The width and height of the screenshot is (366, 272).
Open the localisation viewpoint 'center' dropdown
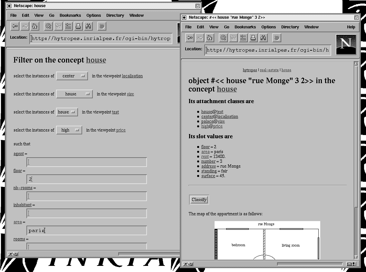pyautogui.click(x=72, y=76)
